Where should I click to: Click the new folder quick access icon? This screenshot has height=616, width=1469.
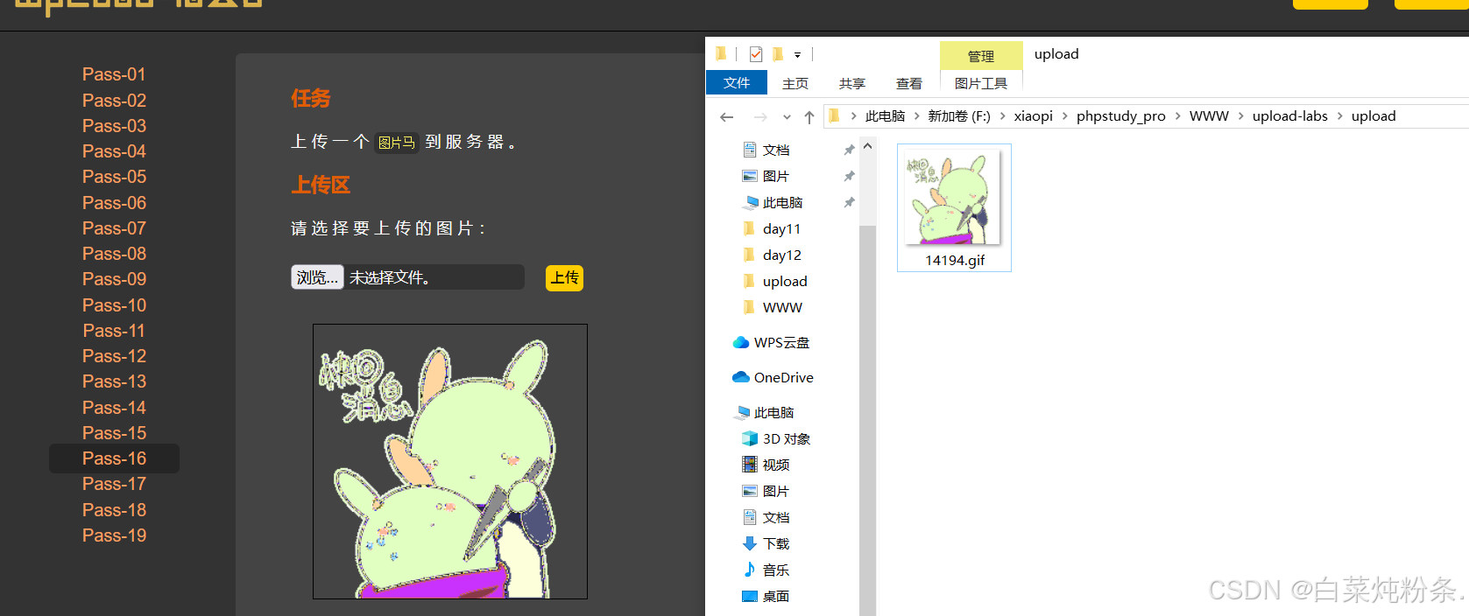[x=778, y=54]
